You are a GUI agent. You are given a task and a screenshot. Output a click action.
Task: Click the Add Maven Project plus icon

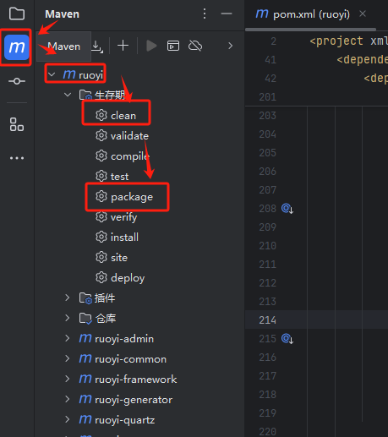tap(123, 46)
